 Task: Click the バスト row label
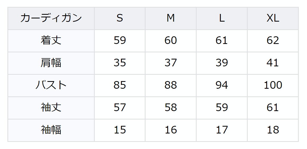tap(51, 85)
